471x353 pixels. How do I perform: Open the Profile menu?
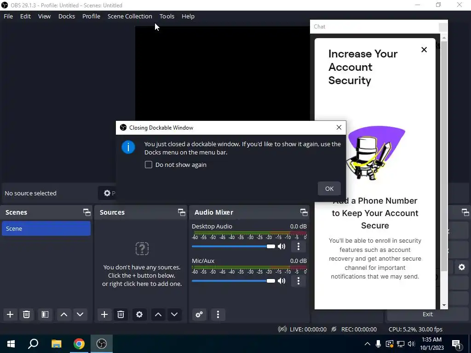pos(92,16)
